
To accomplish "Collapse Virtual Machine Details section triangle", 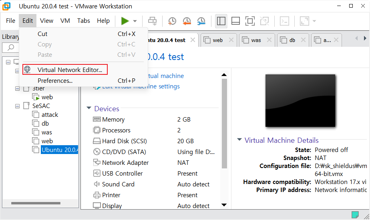I will point(239,140).
